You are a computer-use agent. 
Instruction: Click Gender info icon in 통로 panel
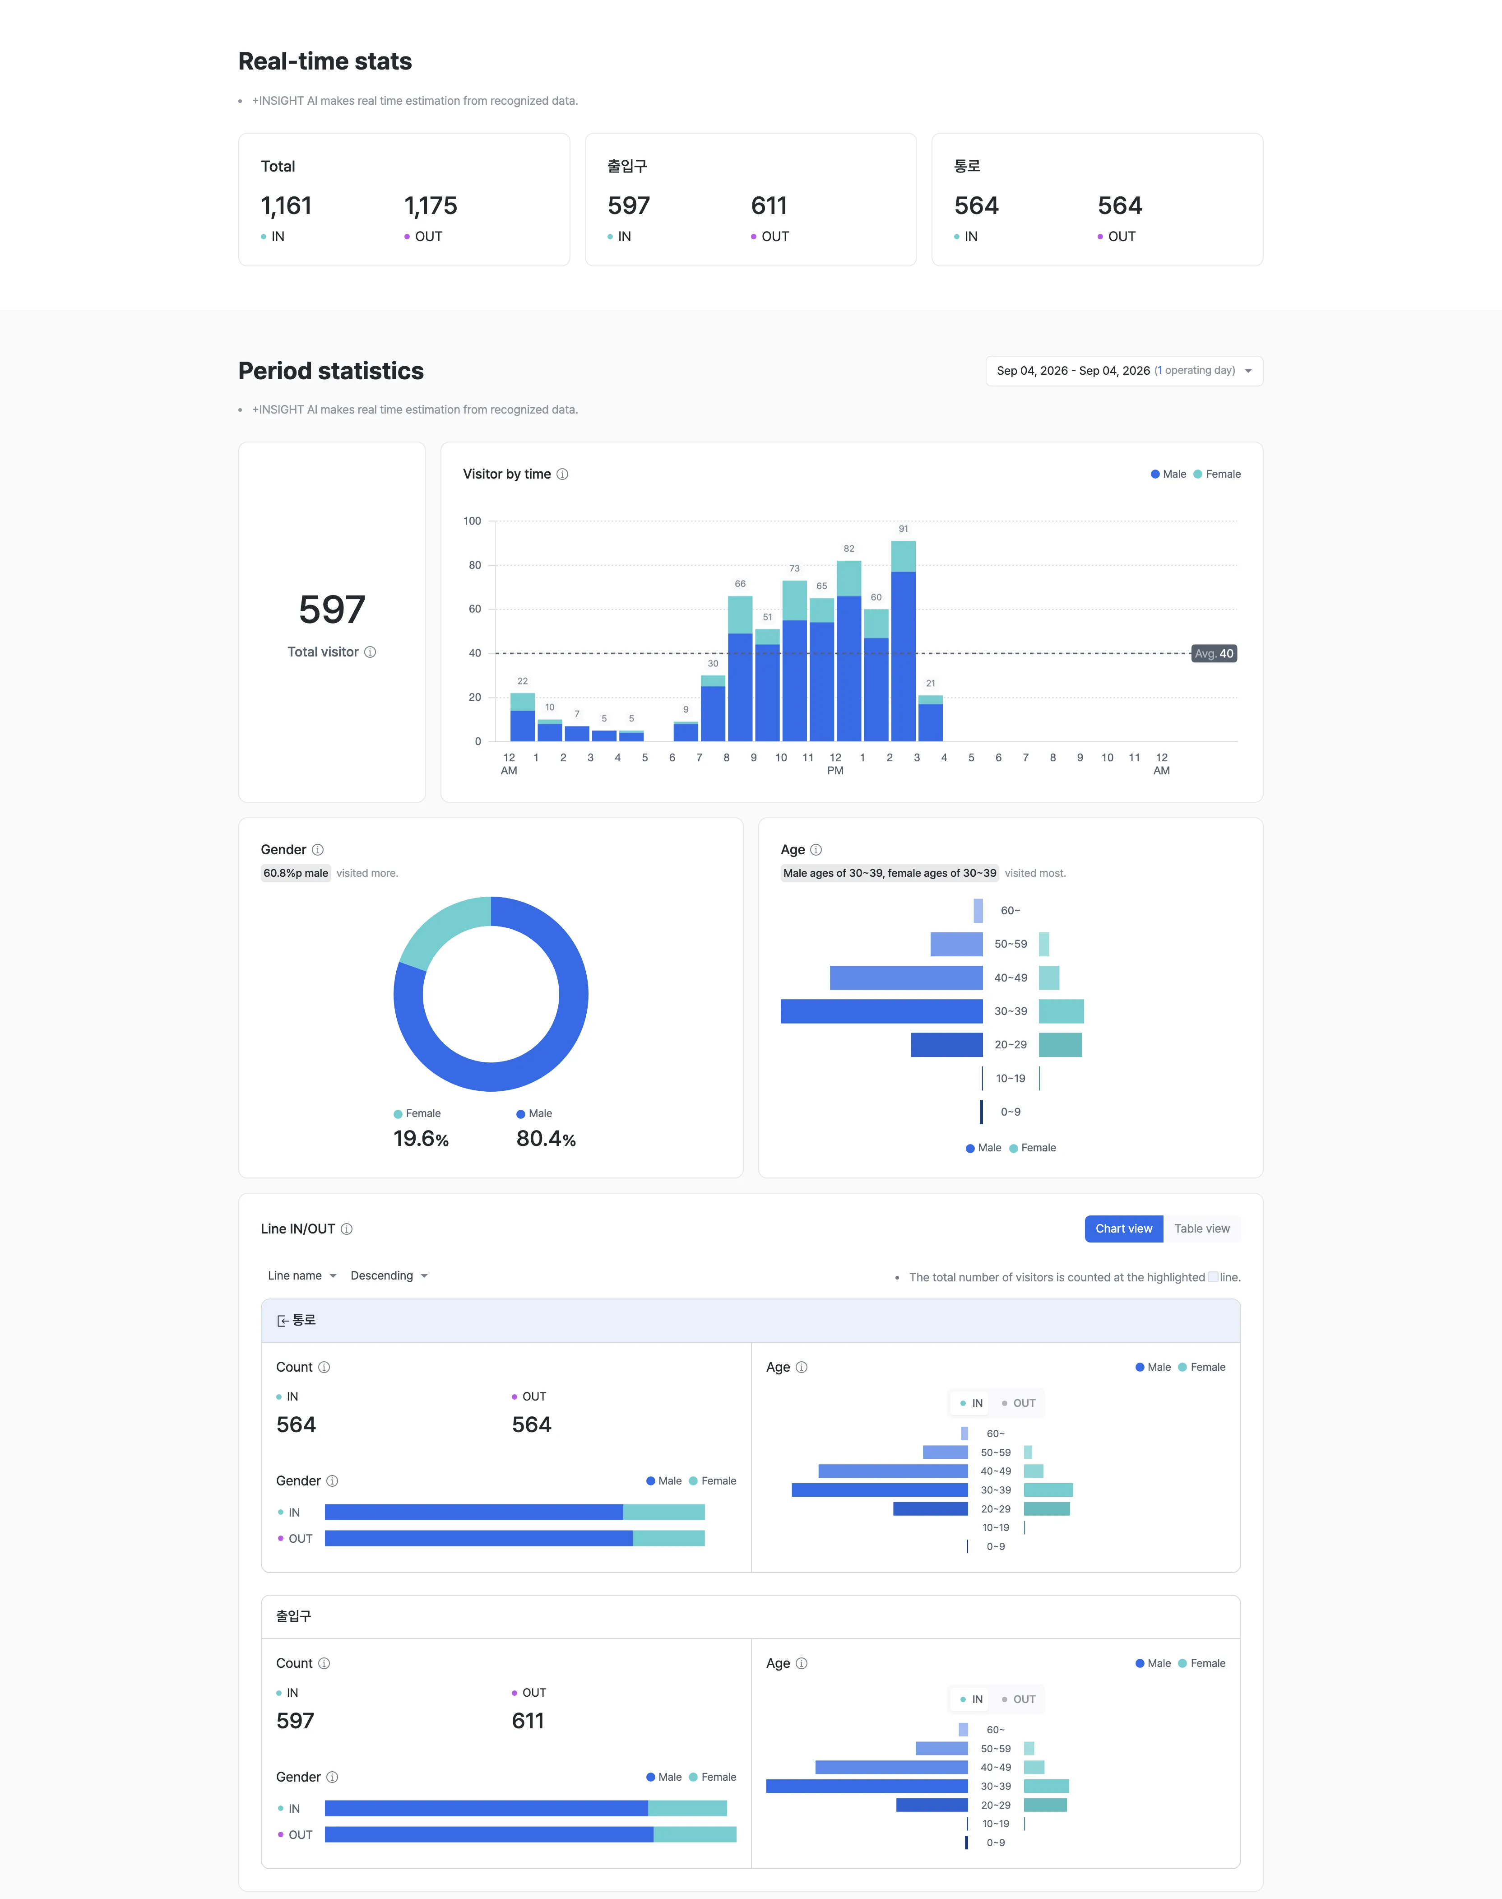[x=333, y=1481]
